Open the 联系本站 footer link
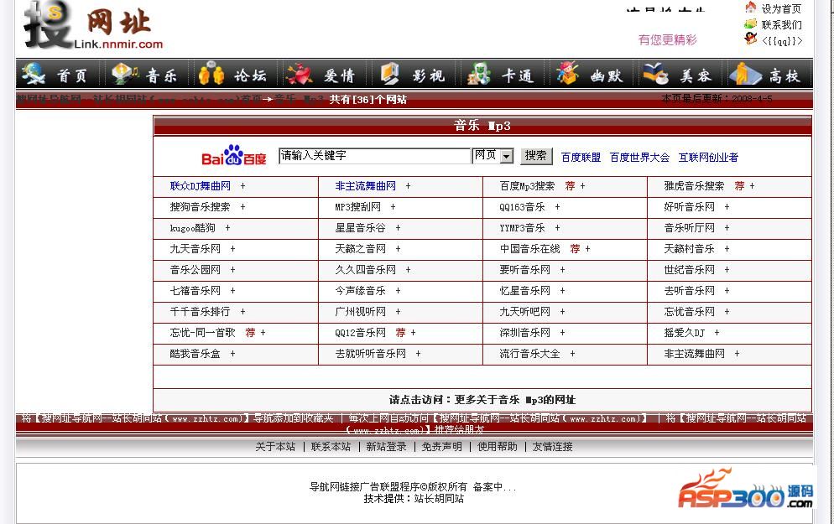The height and width of the screenshot is (524, 834). 331,446
